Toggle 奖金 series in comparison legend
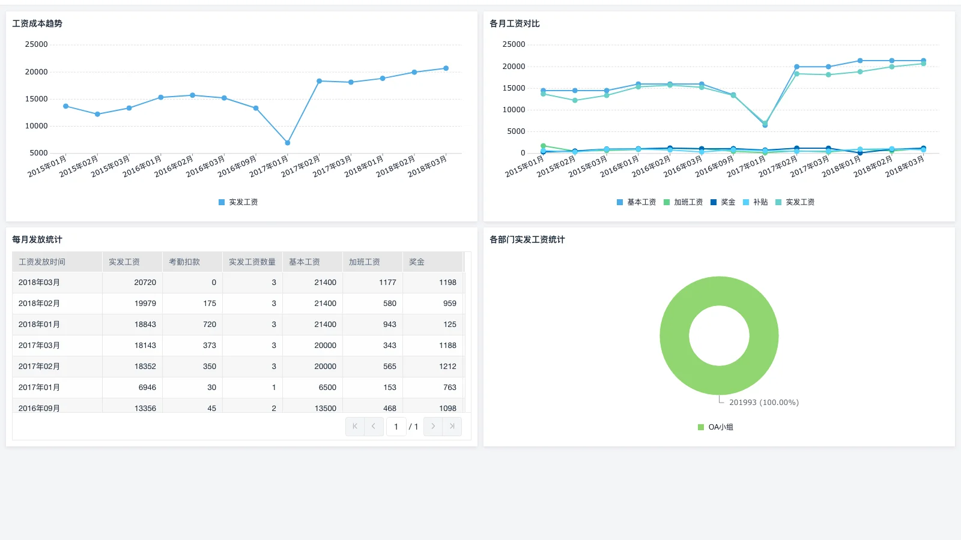Viewport: 961px width, 540px height. [x=723, y=202]
